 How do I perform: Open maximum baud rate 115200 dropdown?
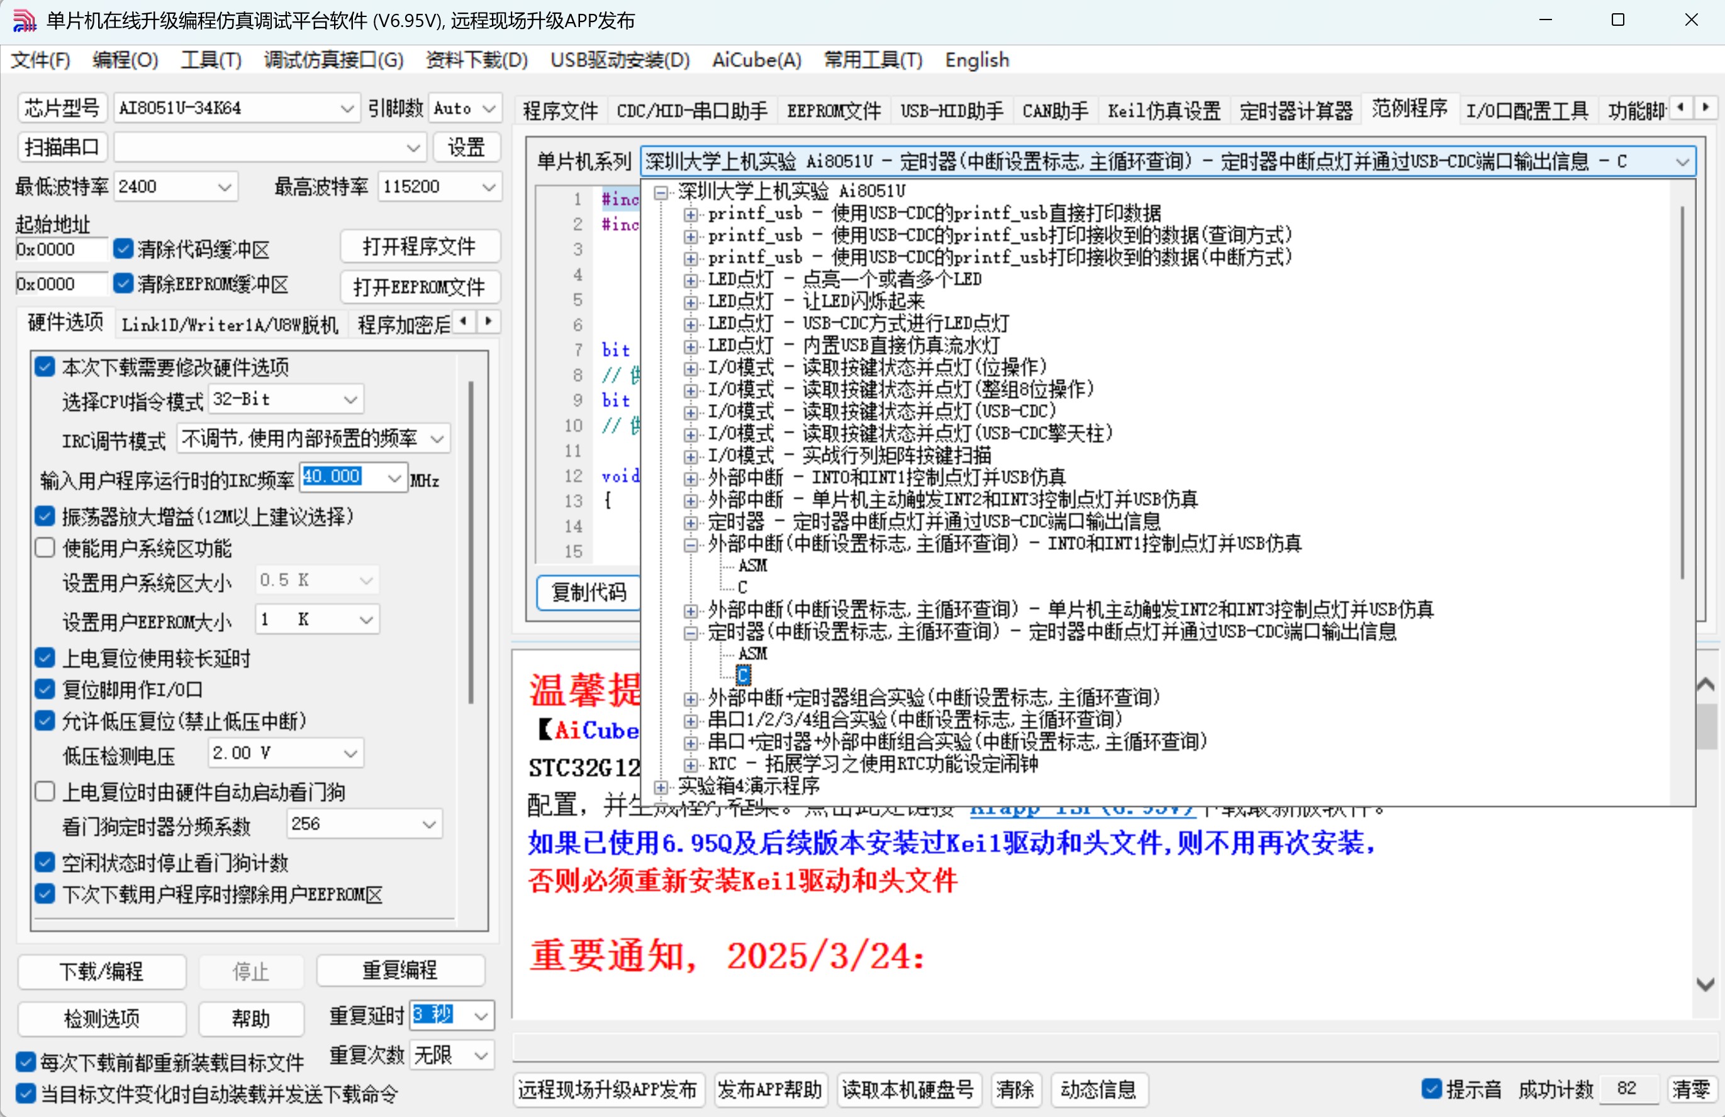pyautogui.click(x=440, y=187)
